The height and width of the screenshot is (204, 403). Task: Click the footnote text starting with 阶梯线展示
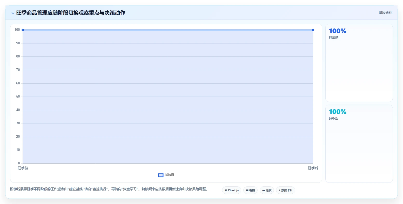tap(109, 189)
